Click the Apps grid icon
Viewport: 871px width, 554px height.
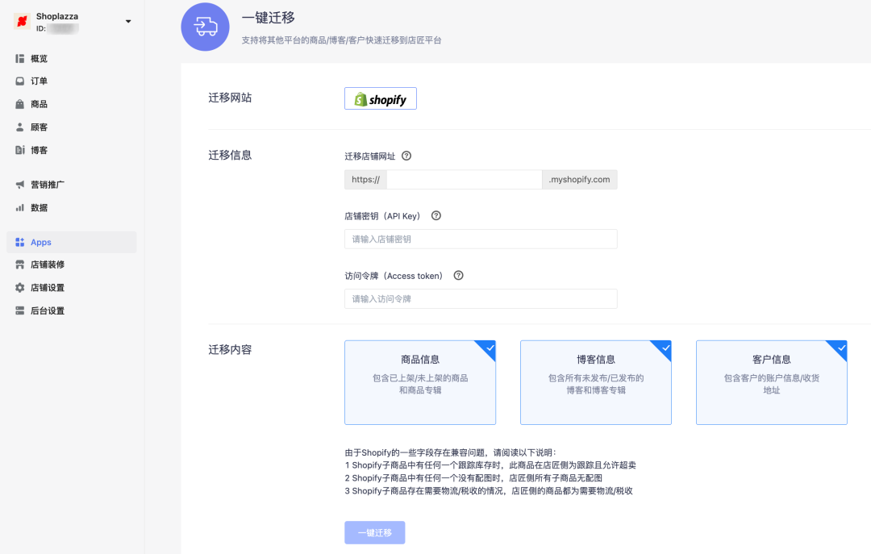click(x=20, y=242)
